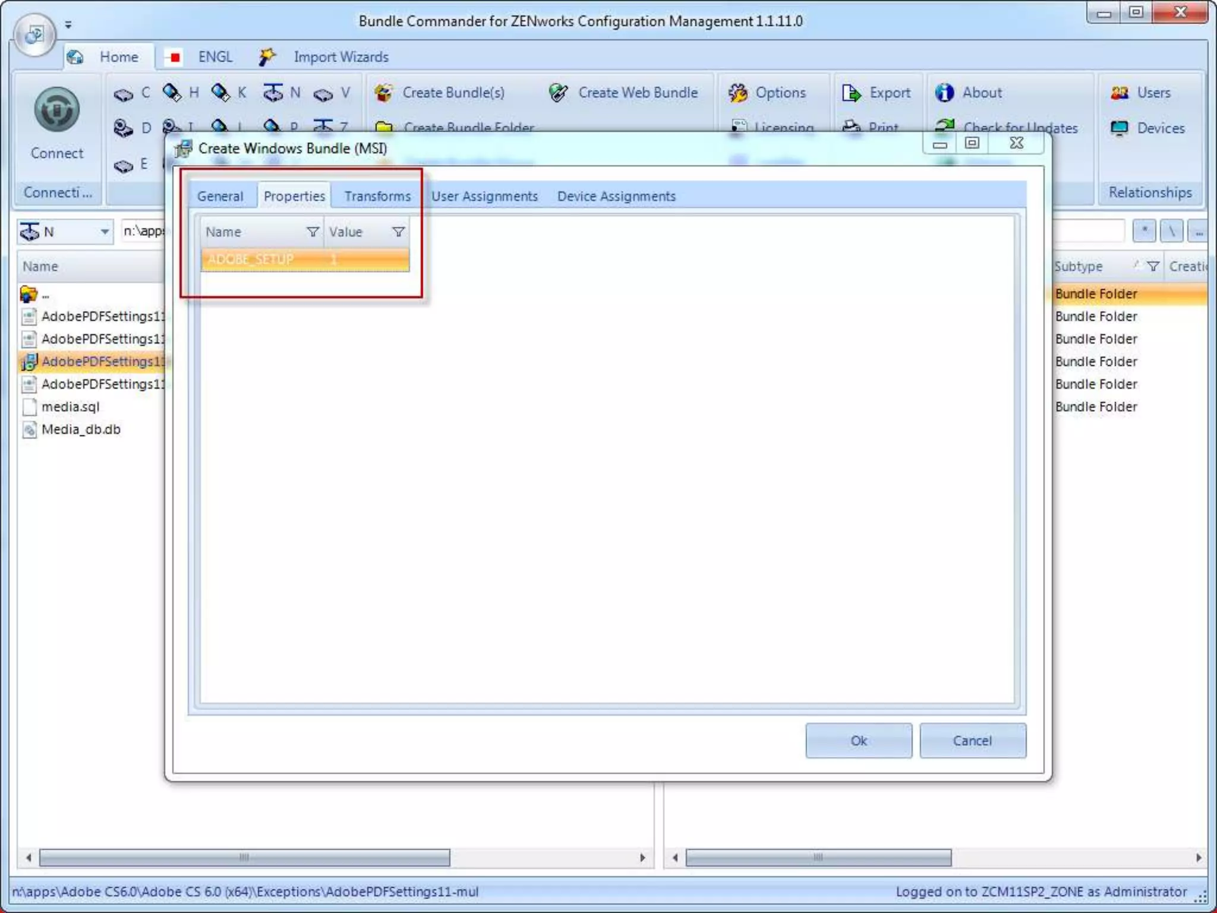Open the Subtype column filter
The height and width of the screenshot is (913, 1217).
1153,266
